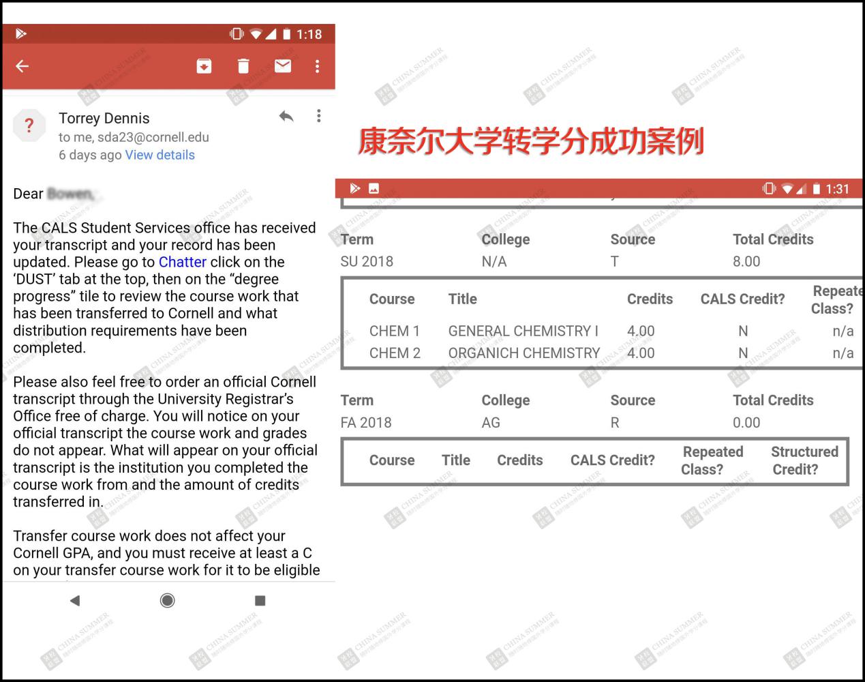This screenshot has width=865, height=682.
Task: Select the college value 'AG'
Action: click(491, 423)
